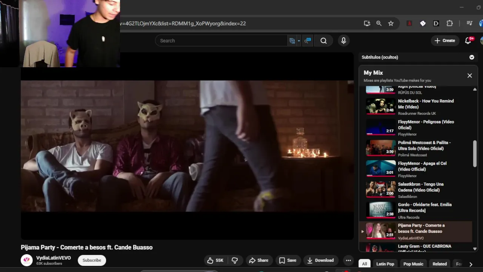The width and height of the screenshot is (483, 272).
Task: Open the puzzle-piece Extensions menu
Action: (x=450, y=23)
